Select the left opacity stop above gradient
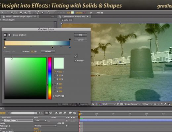The image size is (172, 132). [x=5, y=39]
